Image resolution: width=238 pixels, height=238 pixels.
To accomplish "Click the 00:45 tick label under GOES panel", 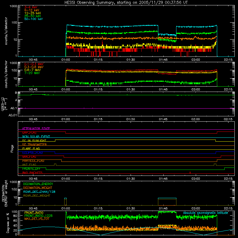I will (33, 119).
